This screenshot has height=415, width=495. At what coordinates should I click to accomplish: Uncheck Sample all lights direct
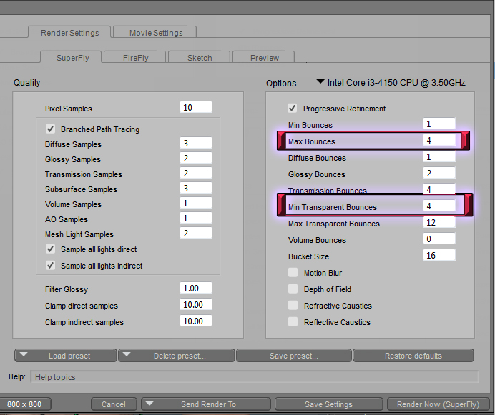click(51, 249)
